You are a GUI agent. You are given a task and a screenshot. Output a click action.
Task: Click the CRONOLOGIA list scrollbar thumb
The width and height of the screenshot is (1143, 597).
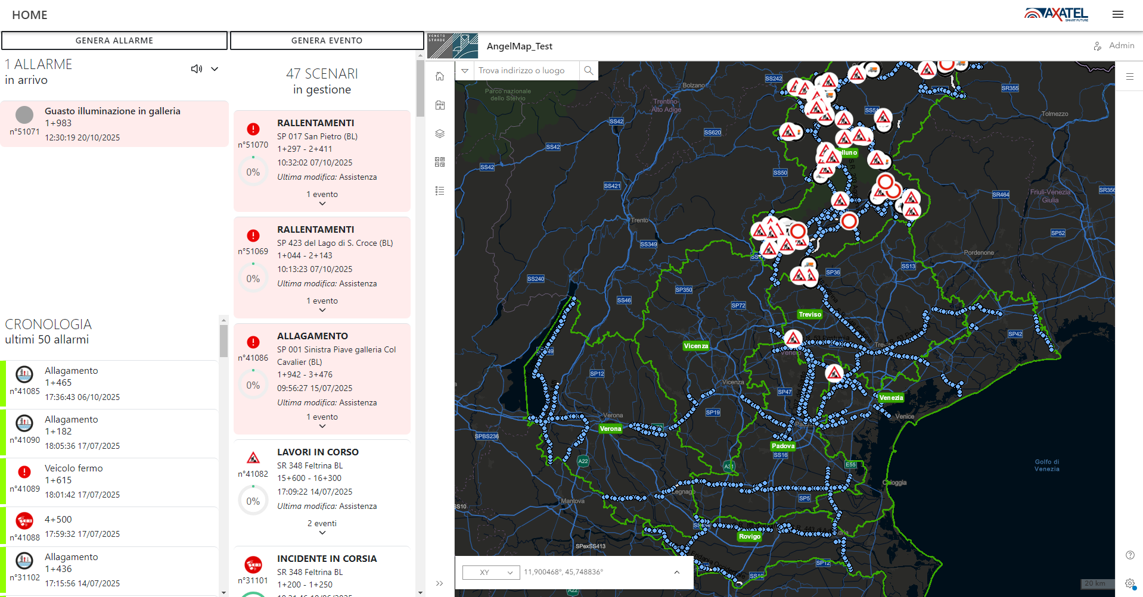pos(223,340)
